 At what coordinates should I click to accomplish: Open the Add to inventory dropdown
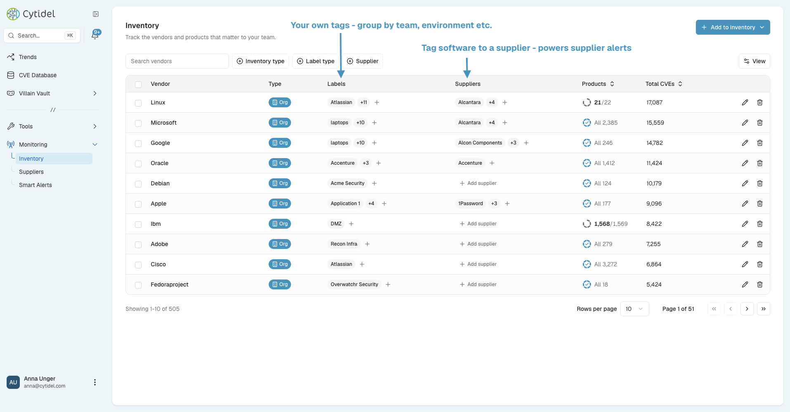coord(733,27)
